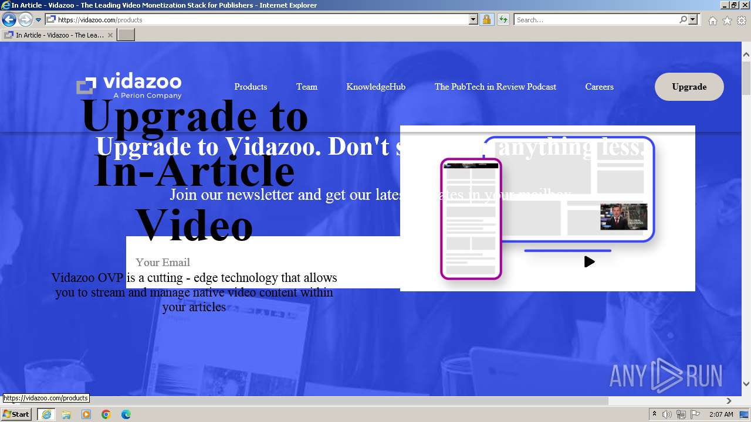Click the Upgrade button
Image resolution: width=751 pixels, height=422 pixels.
[x=689, y=87]
